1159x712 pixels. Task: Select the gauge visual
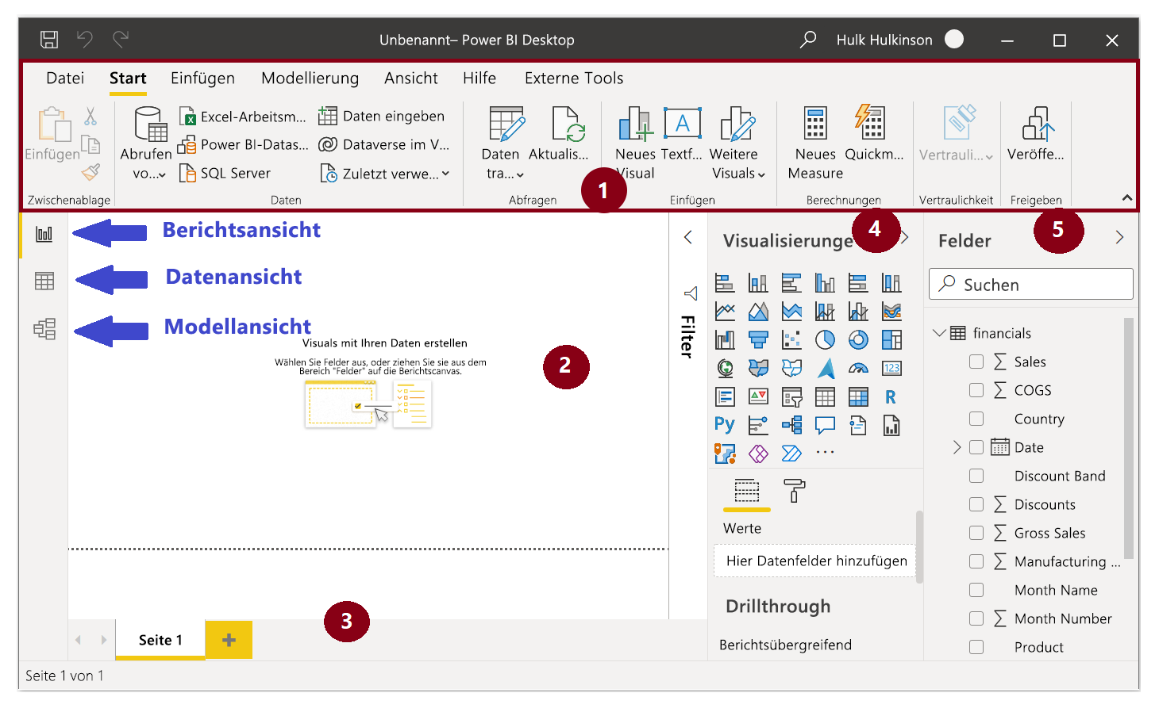(x=858, y=368)
